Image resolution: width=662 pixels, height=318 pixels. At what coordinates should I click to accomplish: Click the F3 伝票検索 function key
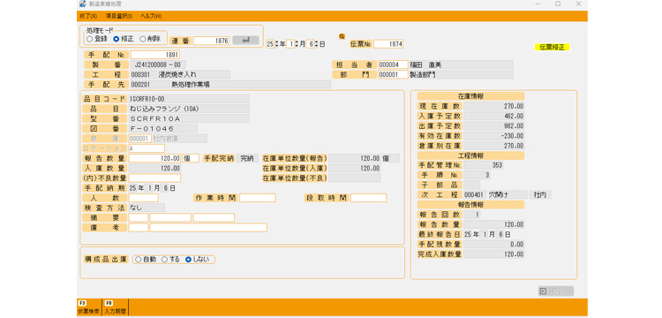89,307
